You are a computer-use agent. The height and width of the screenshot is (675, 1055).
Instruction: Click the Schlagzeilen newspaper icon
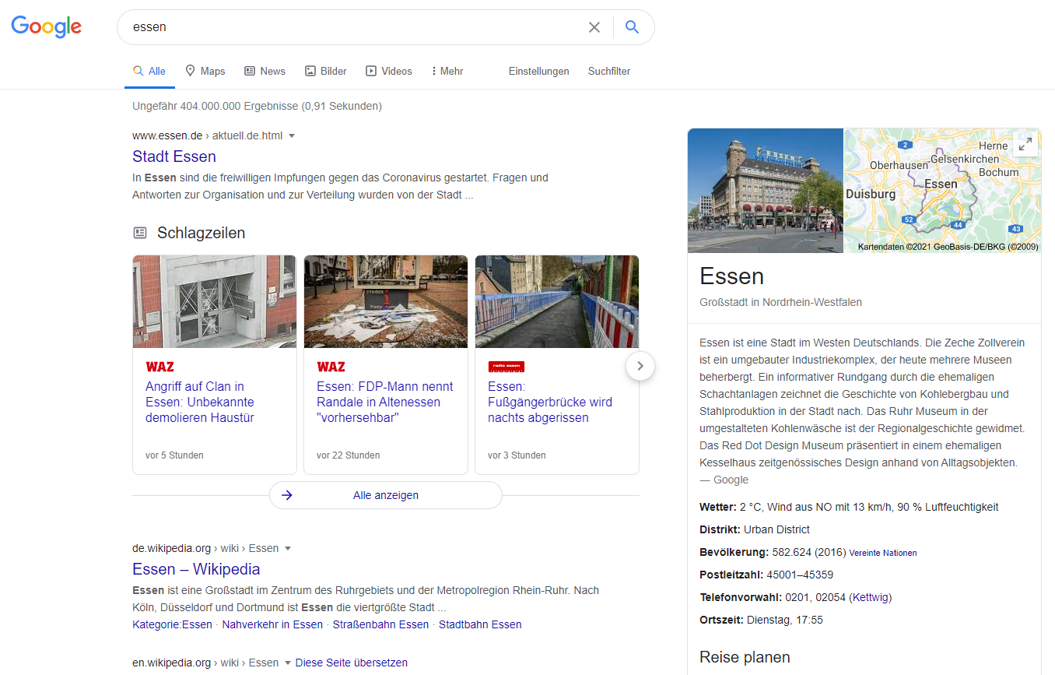tap(140, 233)
